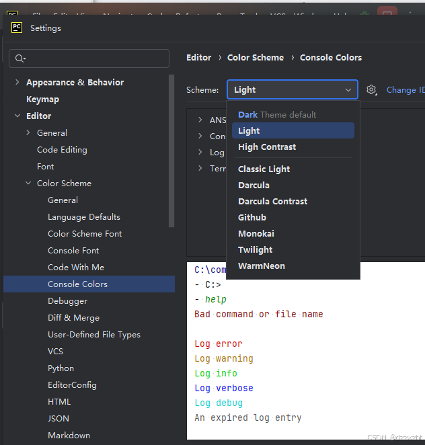Collapse the Editor tree section
Screen dimensions: 425x445
(x=17, y=116)
